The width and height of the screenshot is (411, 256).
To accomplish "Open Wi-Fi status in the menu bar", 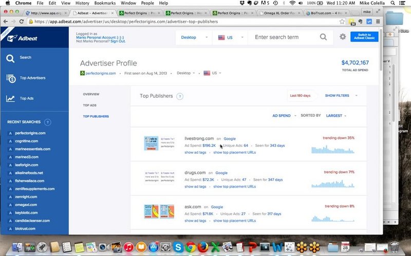I will pyautogui.click(x=292, y=3).
